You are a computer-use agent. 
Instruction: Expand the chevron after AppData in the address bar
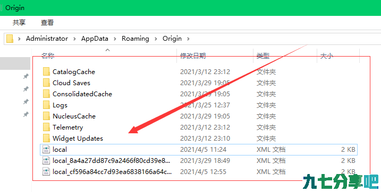(115, 39)
